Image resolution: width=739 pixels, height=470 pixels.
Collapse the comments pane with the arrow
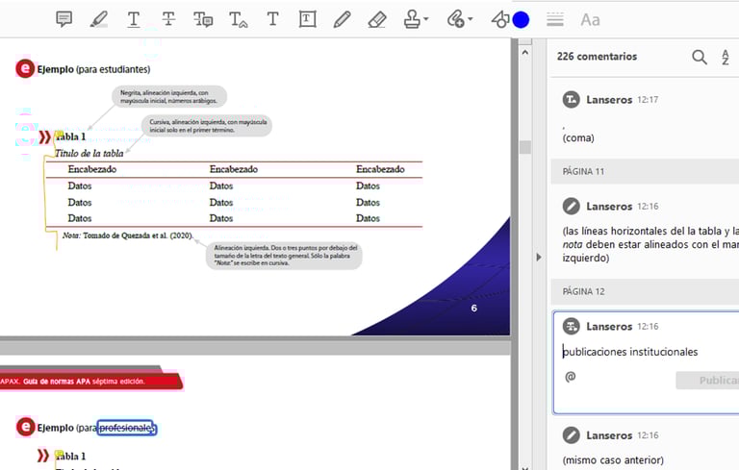[x=539, y=258]
